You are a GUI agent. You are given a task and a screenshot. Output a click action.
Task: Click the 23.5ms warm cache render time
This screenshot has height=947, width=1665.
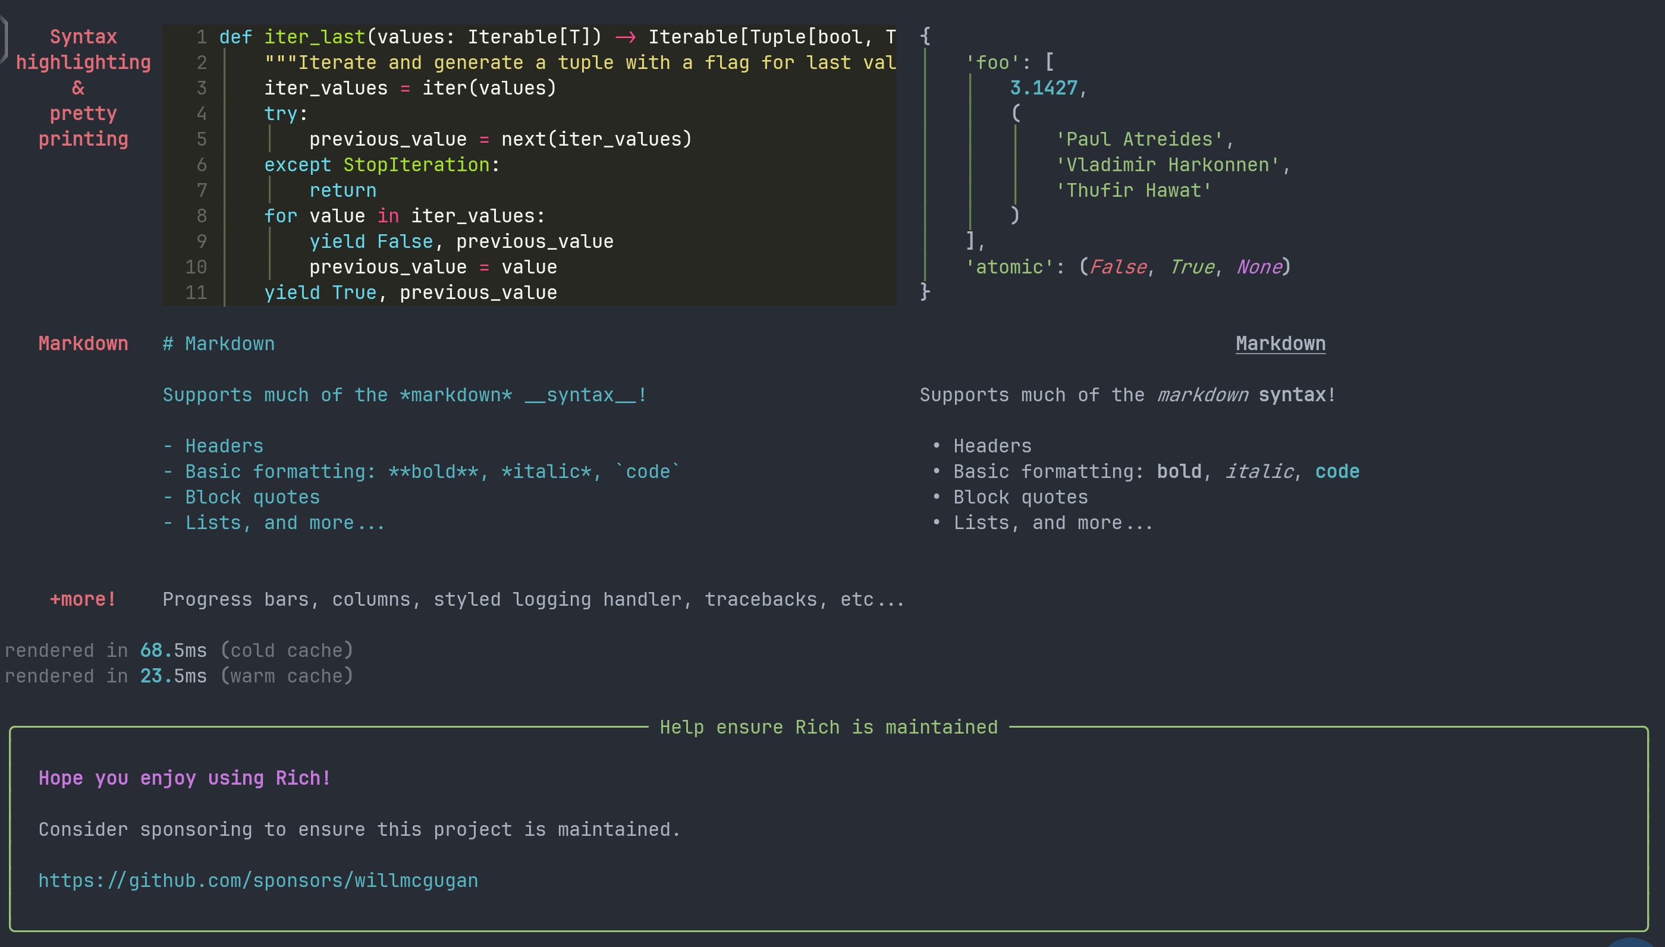(173, 676)
